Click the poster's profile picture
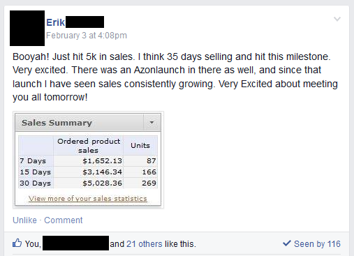This screenshot has height=256, width=354. (27, 28)
